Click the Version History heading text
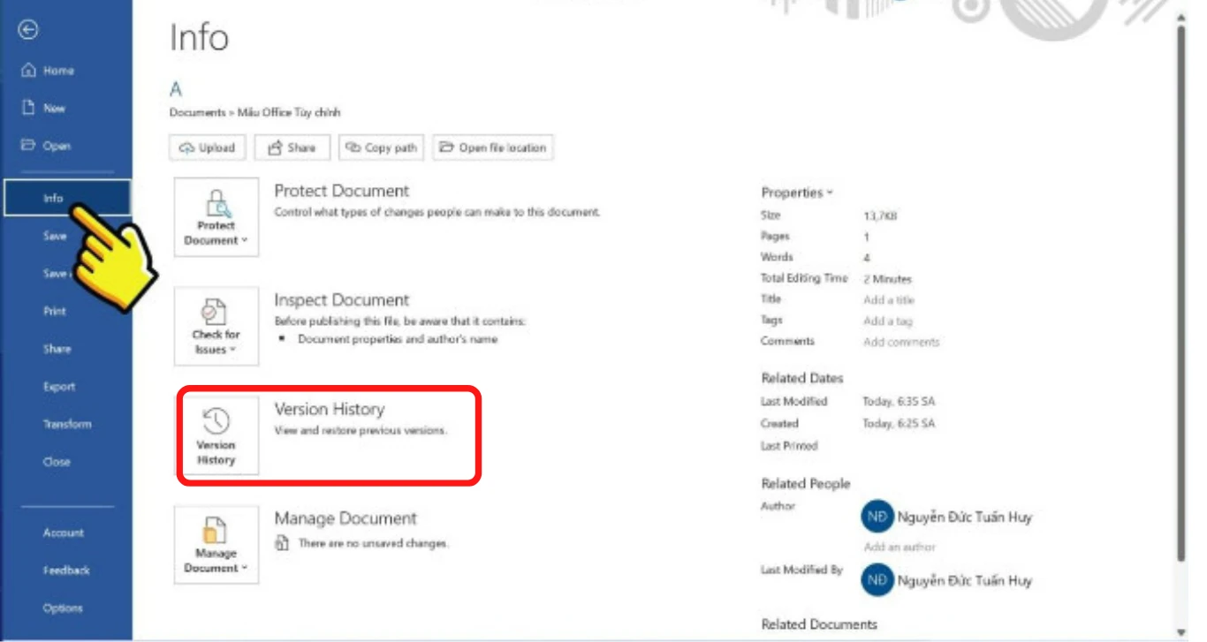 click(x=330, y=410)
